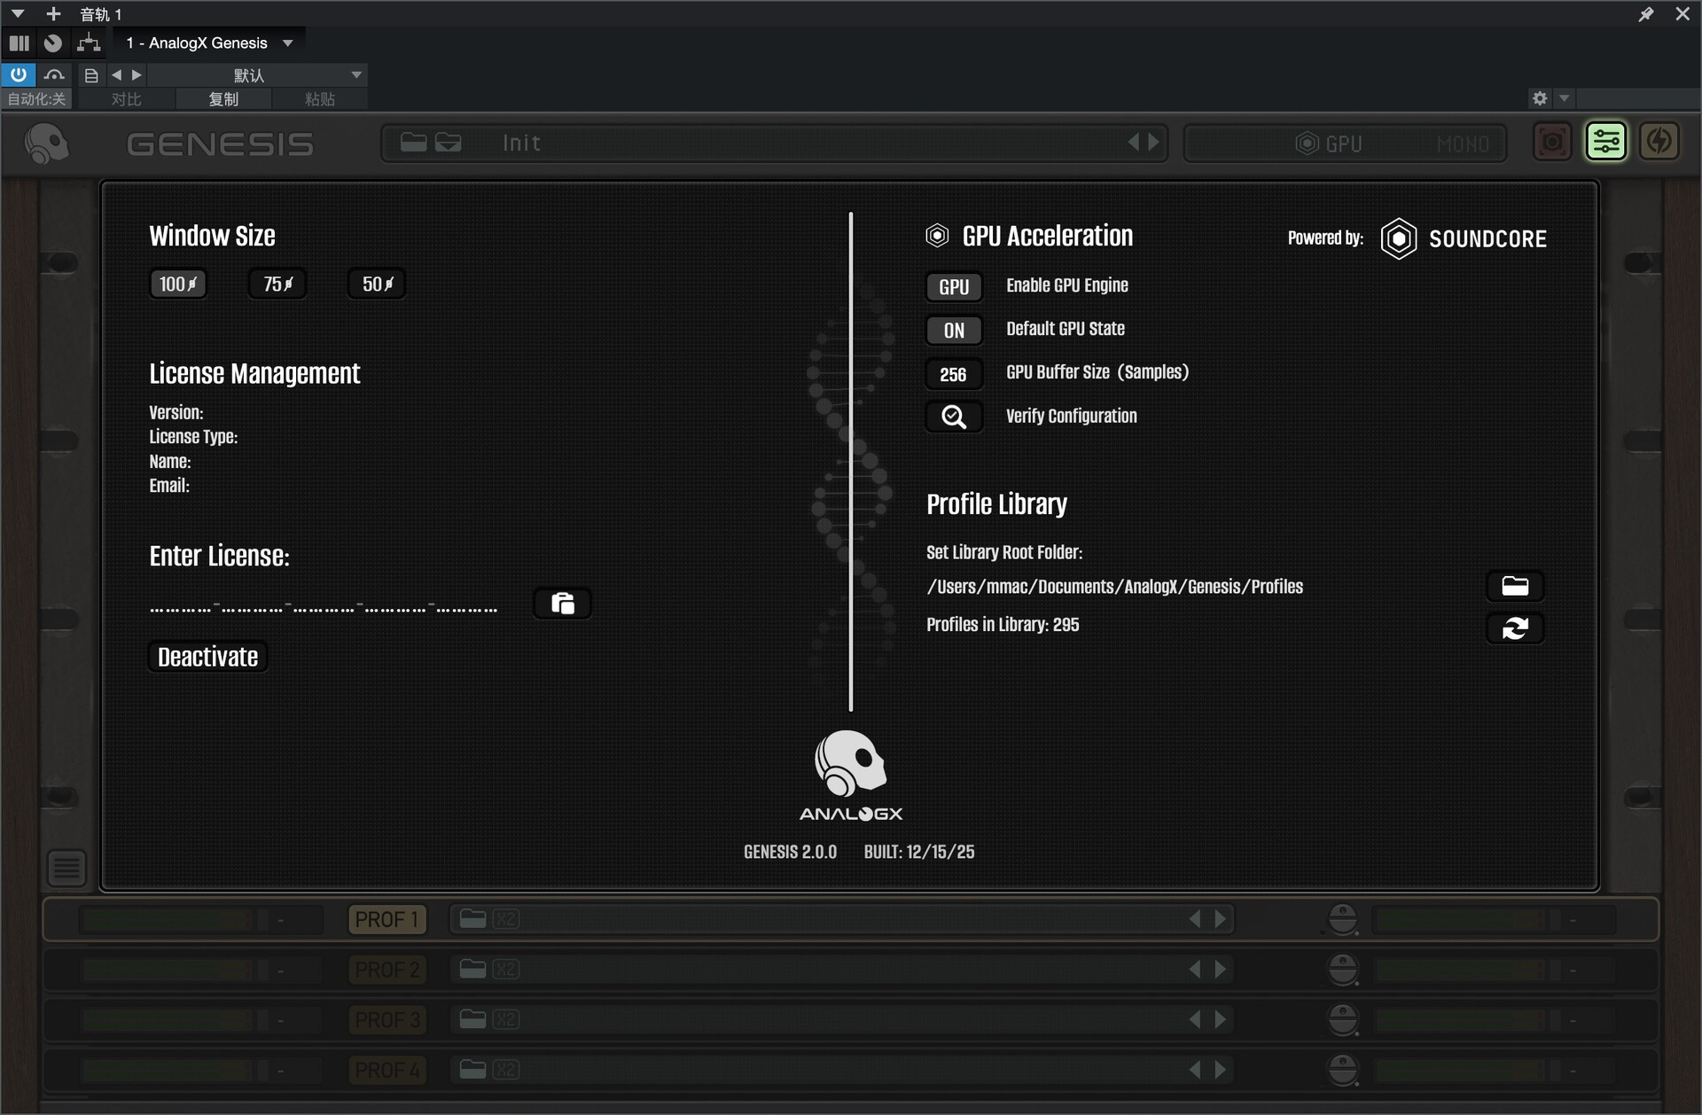Open the library root folder browser
The image size is (1702, 1115).
point(1514,586)
